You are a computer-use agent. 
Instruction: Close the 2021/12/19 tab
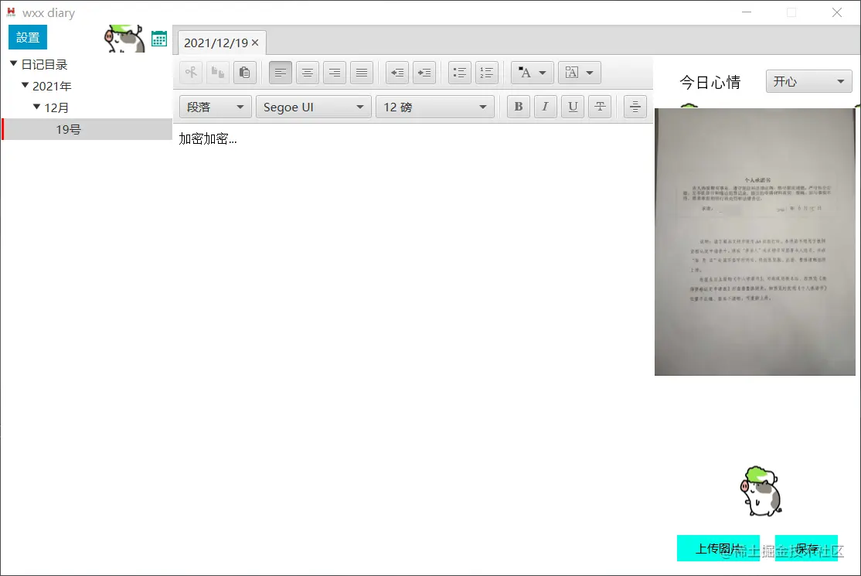pyautogui.click(x=255, y=43)
